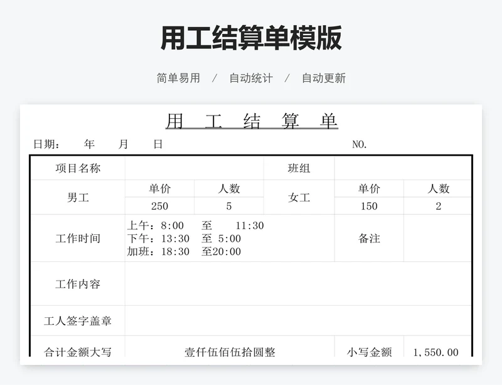Screen dimensions: 502x385
Task: Select the 女工 cell
Action: [x=299, y=197]
